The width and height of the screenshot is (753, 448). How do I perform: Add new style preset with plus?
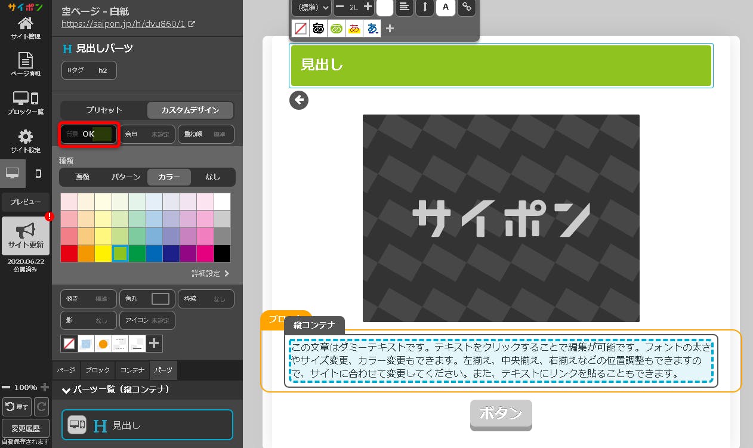coord(154,344)
